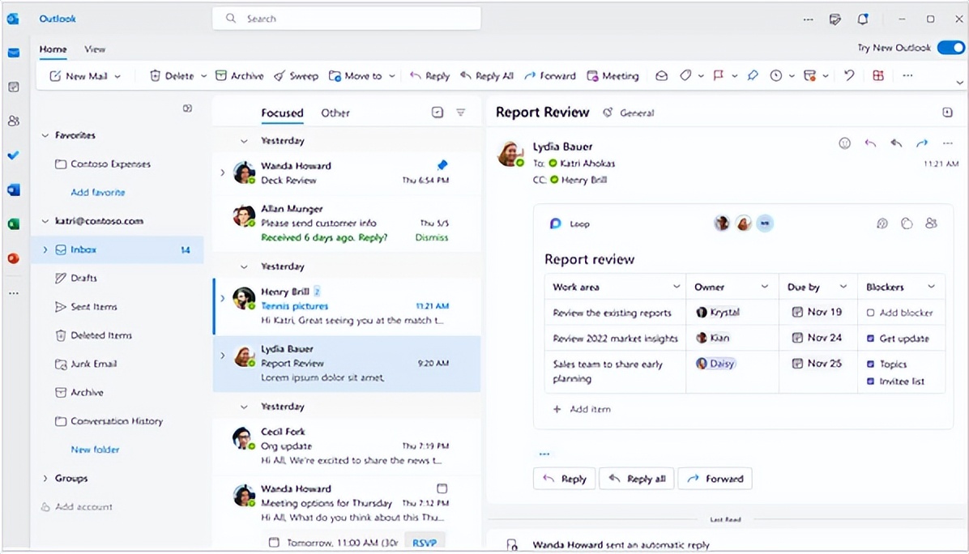Open the Other inbox tab

(335, 113)
